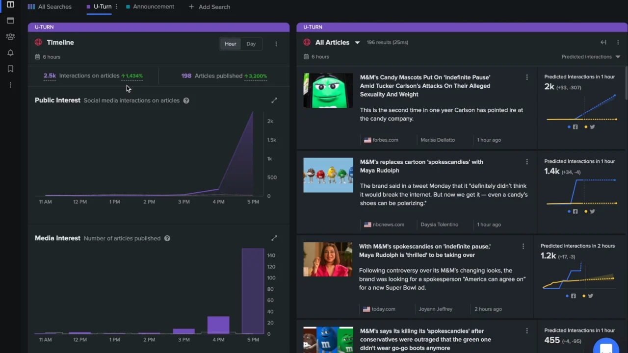Open the people/teams icon in sidebar
Screen dimensions: 628x353
pos(10,37)
